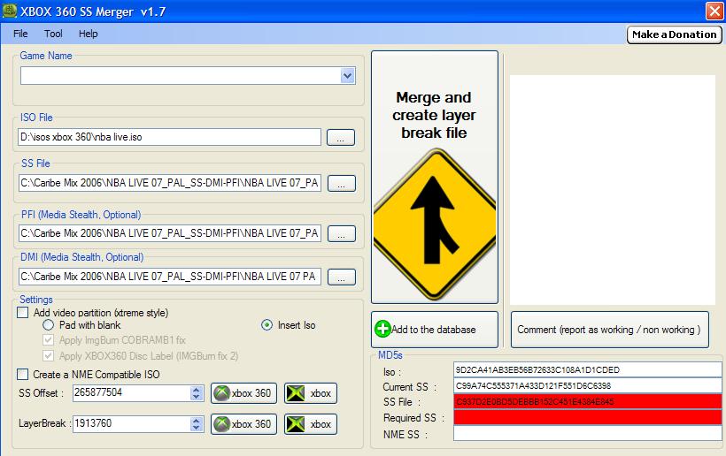Click the DMI file path field
726x456 pixels.
point(169,277)
